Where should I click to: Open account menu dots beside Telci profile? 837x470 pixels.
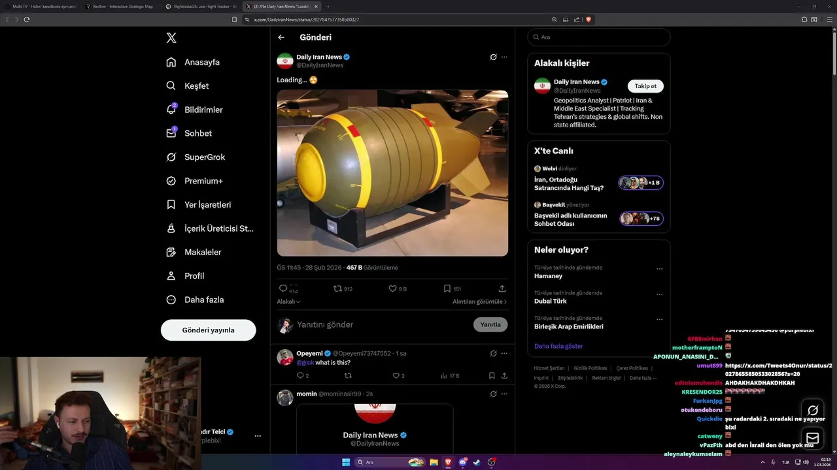[258, 435]
